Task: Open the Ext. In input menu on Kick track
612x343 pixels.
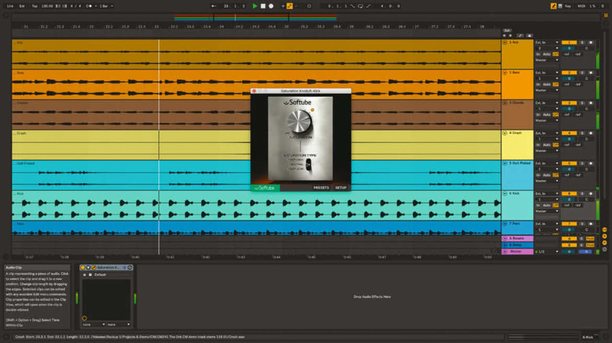Action: tap(547, 193)
